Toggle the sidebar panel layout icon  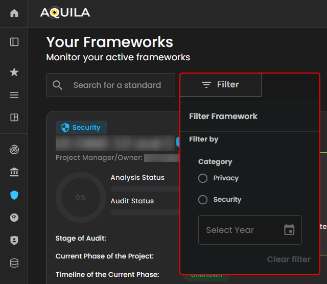(14, 42)
